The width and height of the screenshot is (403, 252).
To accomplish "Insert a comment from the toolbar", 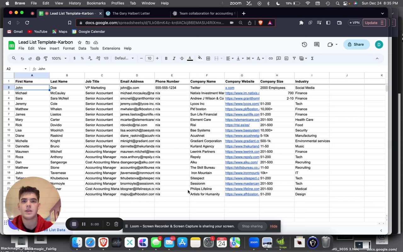I will tap(279, 58).
